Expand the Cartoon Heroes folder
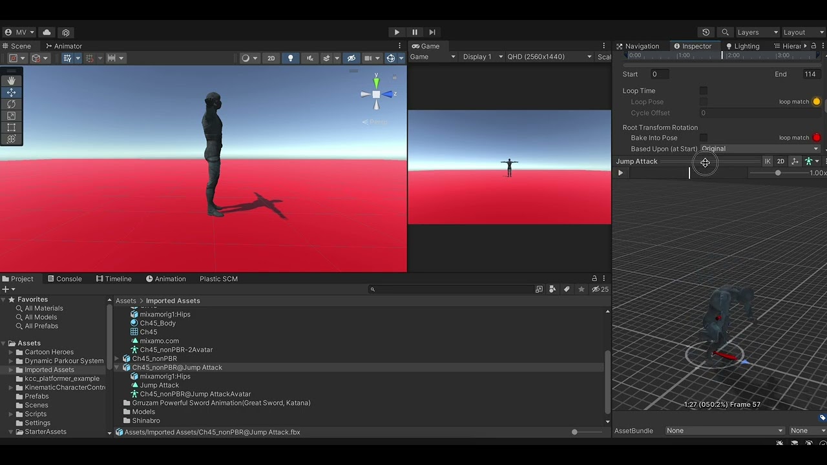The width and height of the screenshot is (827, 465). (x=11, y=352)
